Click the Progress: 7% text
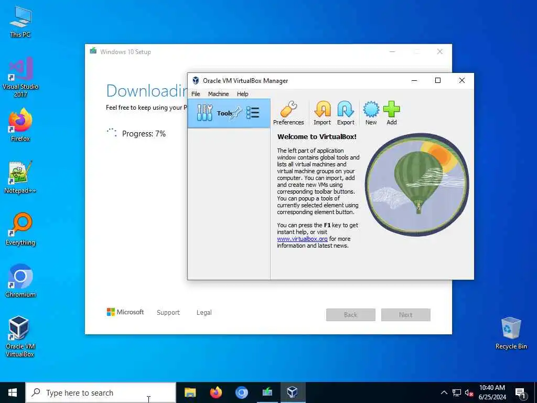537x403 pixels. point(144,134)
